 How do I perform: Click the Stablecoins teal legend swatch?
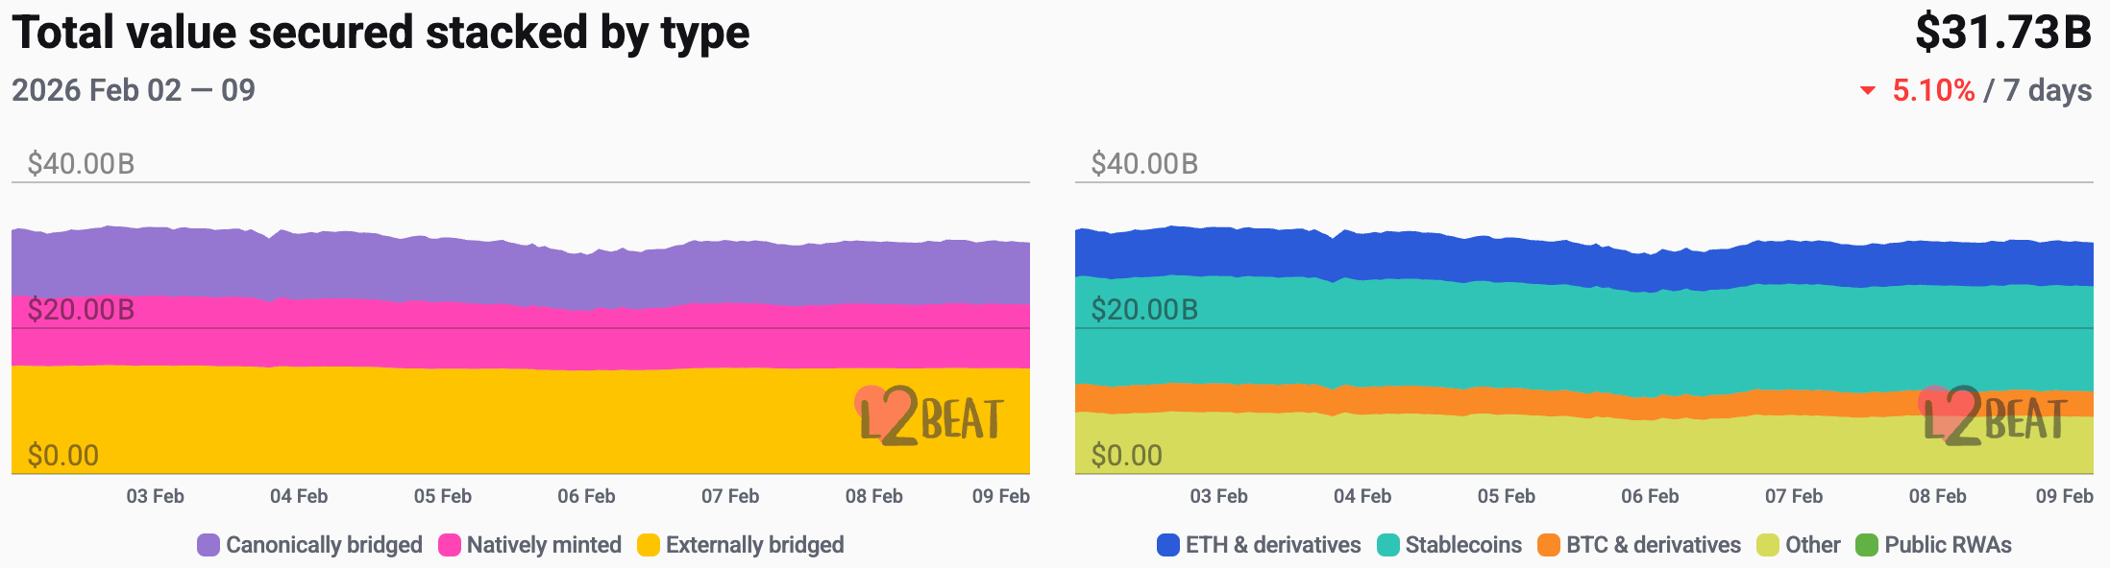coord(1387,545)
